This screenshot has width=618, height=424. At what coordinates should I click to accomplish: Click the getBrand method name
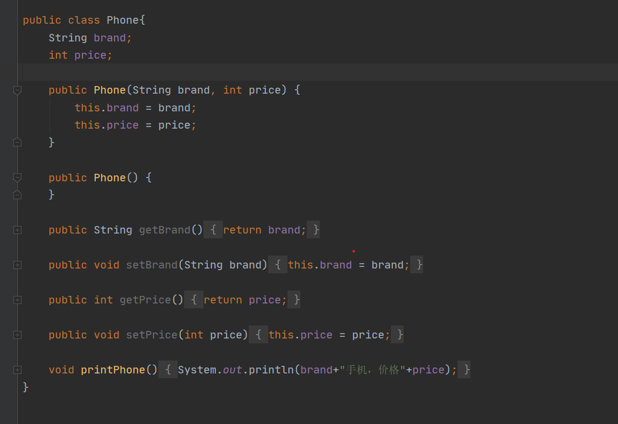pyautogui.click(x=165, y=230)
